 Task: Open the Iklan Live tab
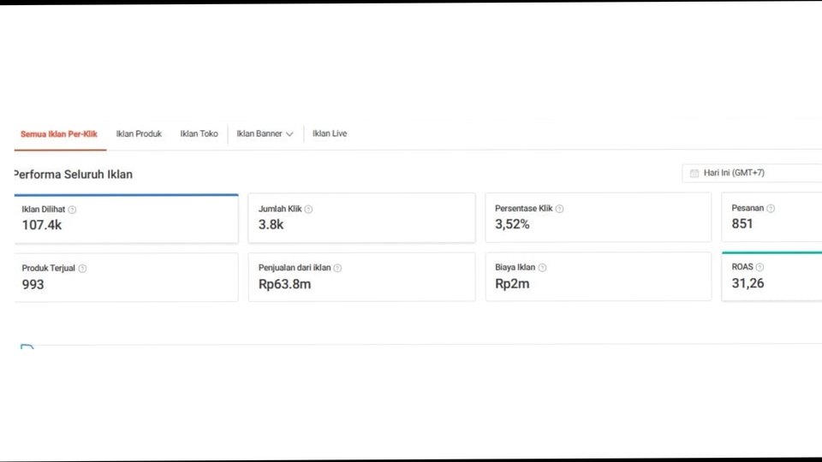330,133
